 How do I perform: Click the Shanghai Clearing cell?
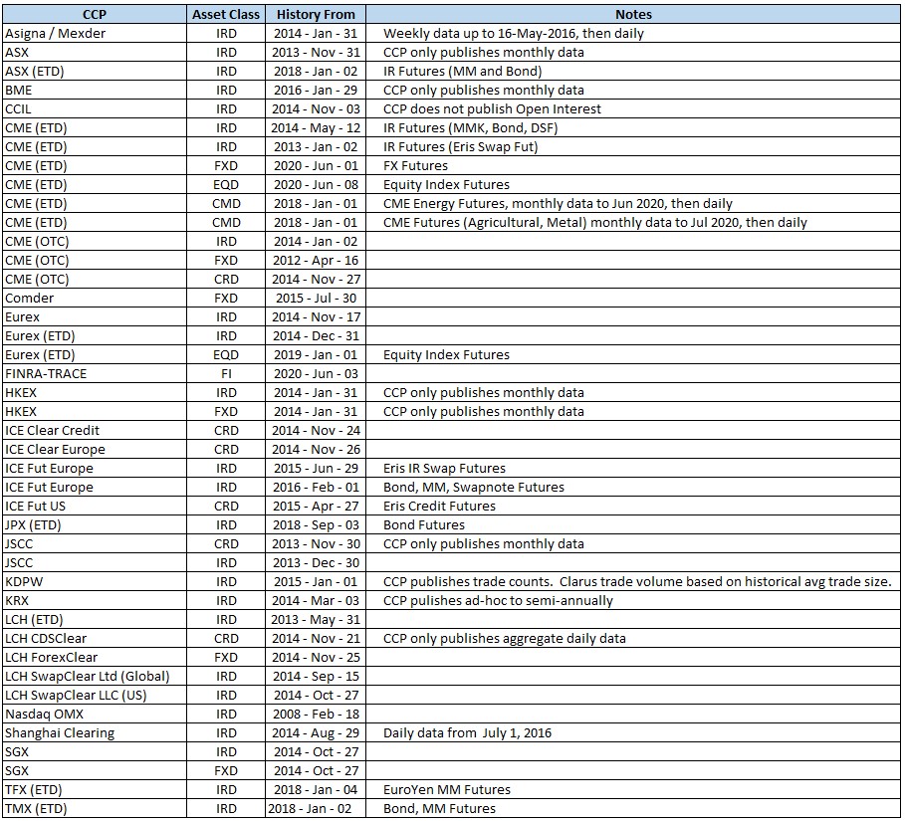coord(94,733)
